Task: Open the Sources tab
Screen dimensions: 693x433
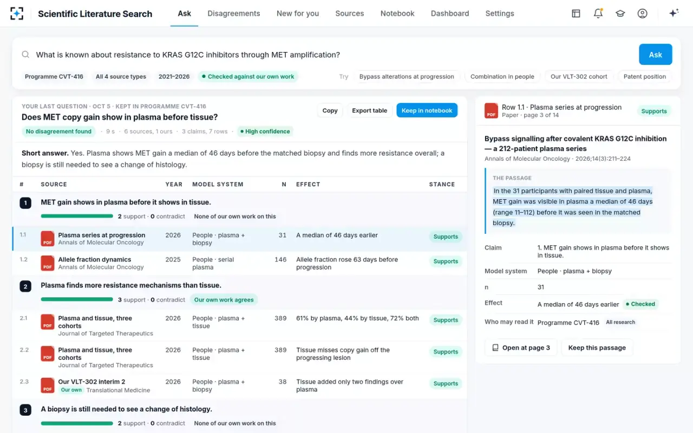Action: (350, 14)
